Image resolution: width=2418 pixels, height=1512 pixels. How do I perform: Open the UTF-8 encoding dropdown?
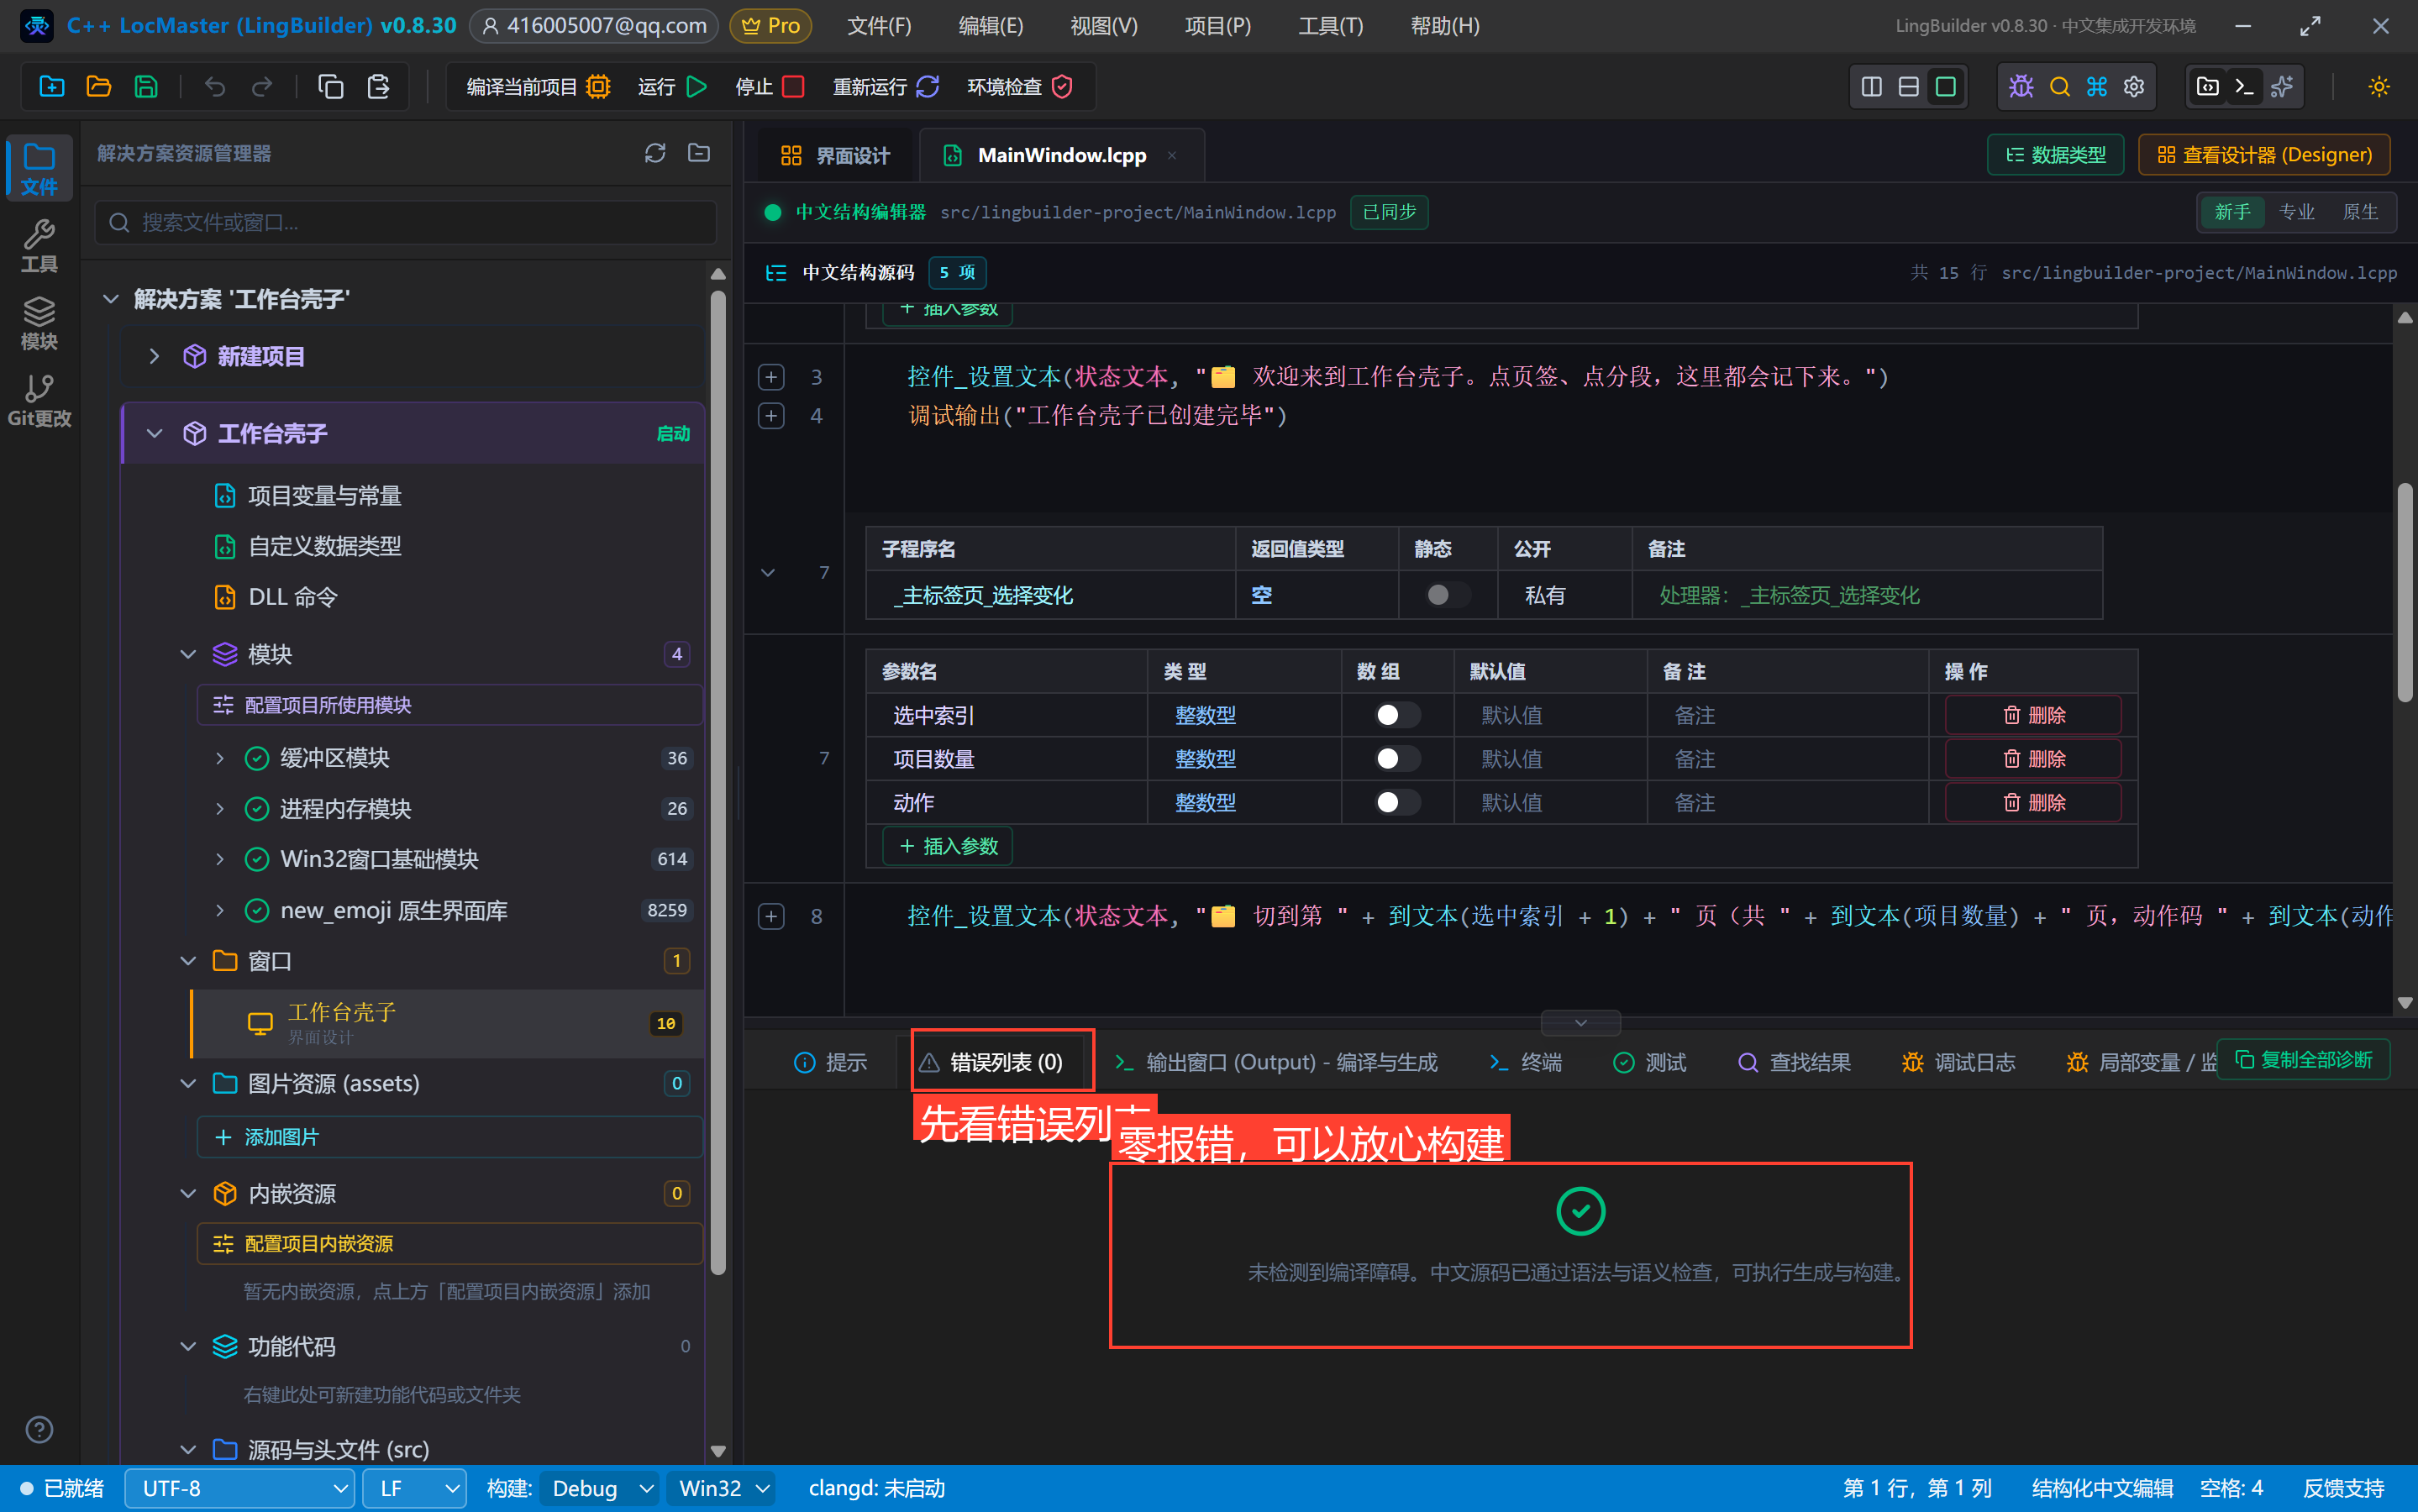pos(240,1488)
